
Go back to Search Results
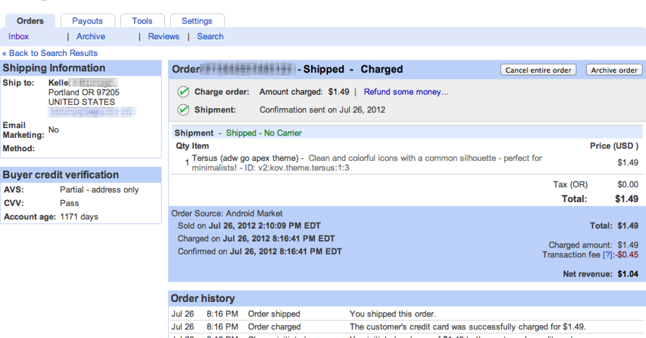coord(50,53)
